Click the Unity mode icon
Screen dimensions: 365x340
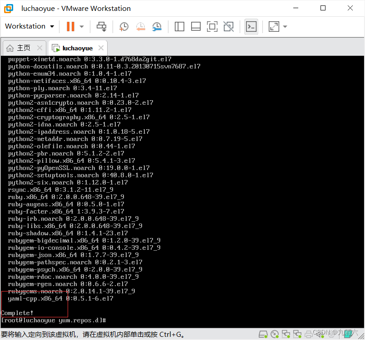(x=229, y=26)
